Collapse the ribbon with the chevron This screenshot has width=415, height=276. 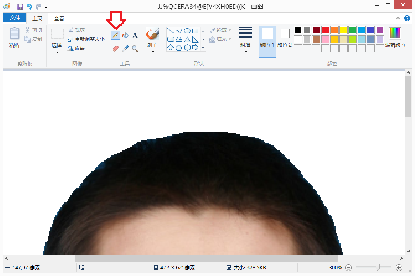[x=398, y=18]
